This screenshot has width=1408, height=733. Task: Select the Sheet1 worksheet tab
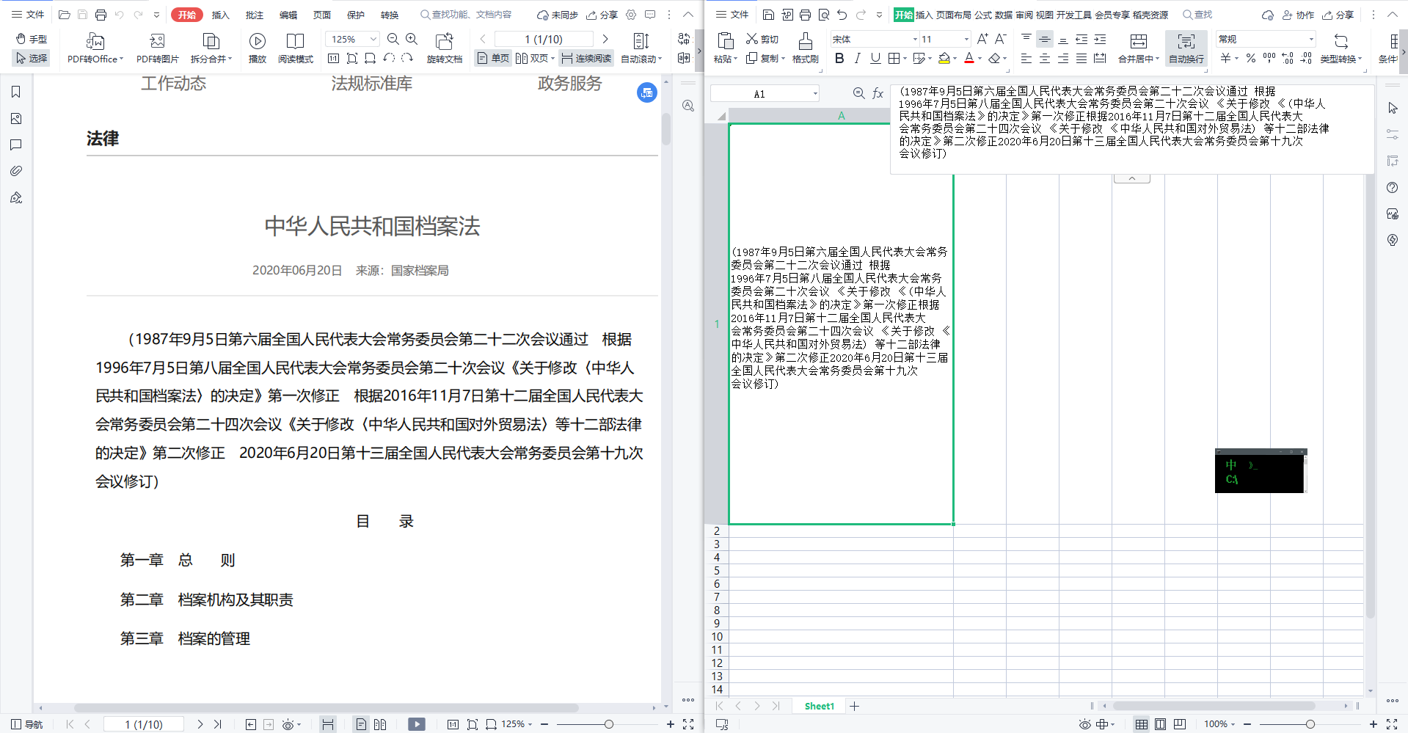pyautogui.click(x=819, y=706)
